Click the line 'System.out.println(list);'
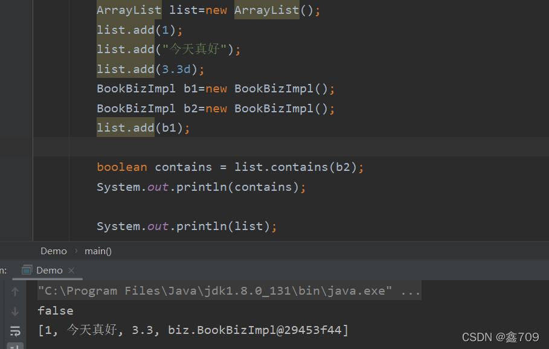This screenshot has height=349, width=549. (187, 226)
